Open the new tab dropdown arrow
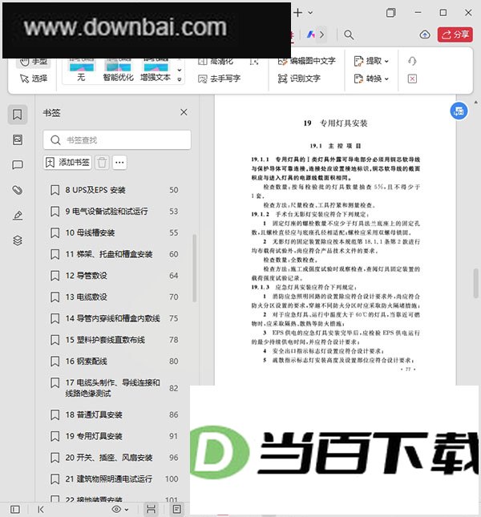481x517 pixels. [310, 13]
